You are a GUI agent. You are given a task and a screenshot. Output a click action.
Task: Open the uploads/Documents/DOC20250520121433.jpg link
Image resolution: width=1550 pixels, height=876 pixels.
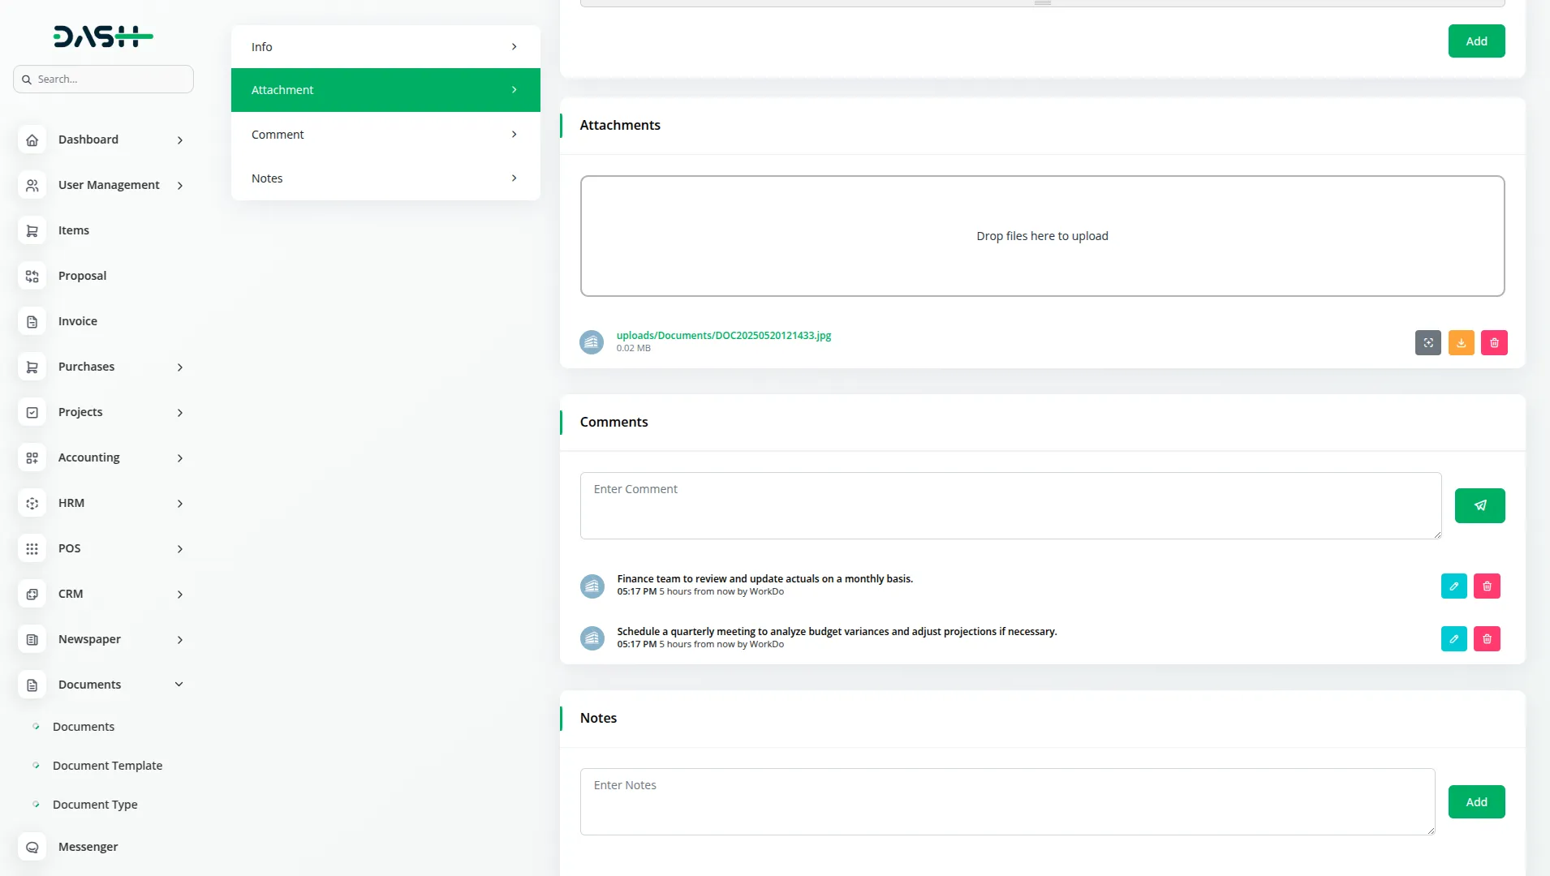coord(723,335)
